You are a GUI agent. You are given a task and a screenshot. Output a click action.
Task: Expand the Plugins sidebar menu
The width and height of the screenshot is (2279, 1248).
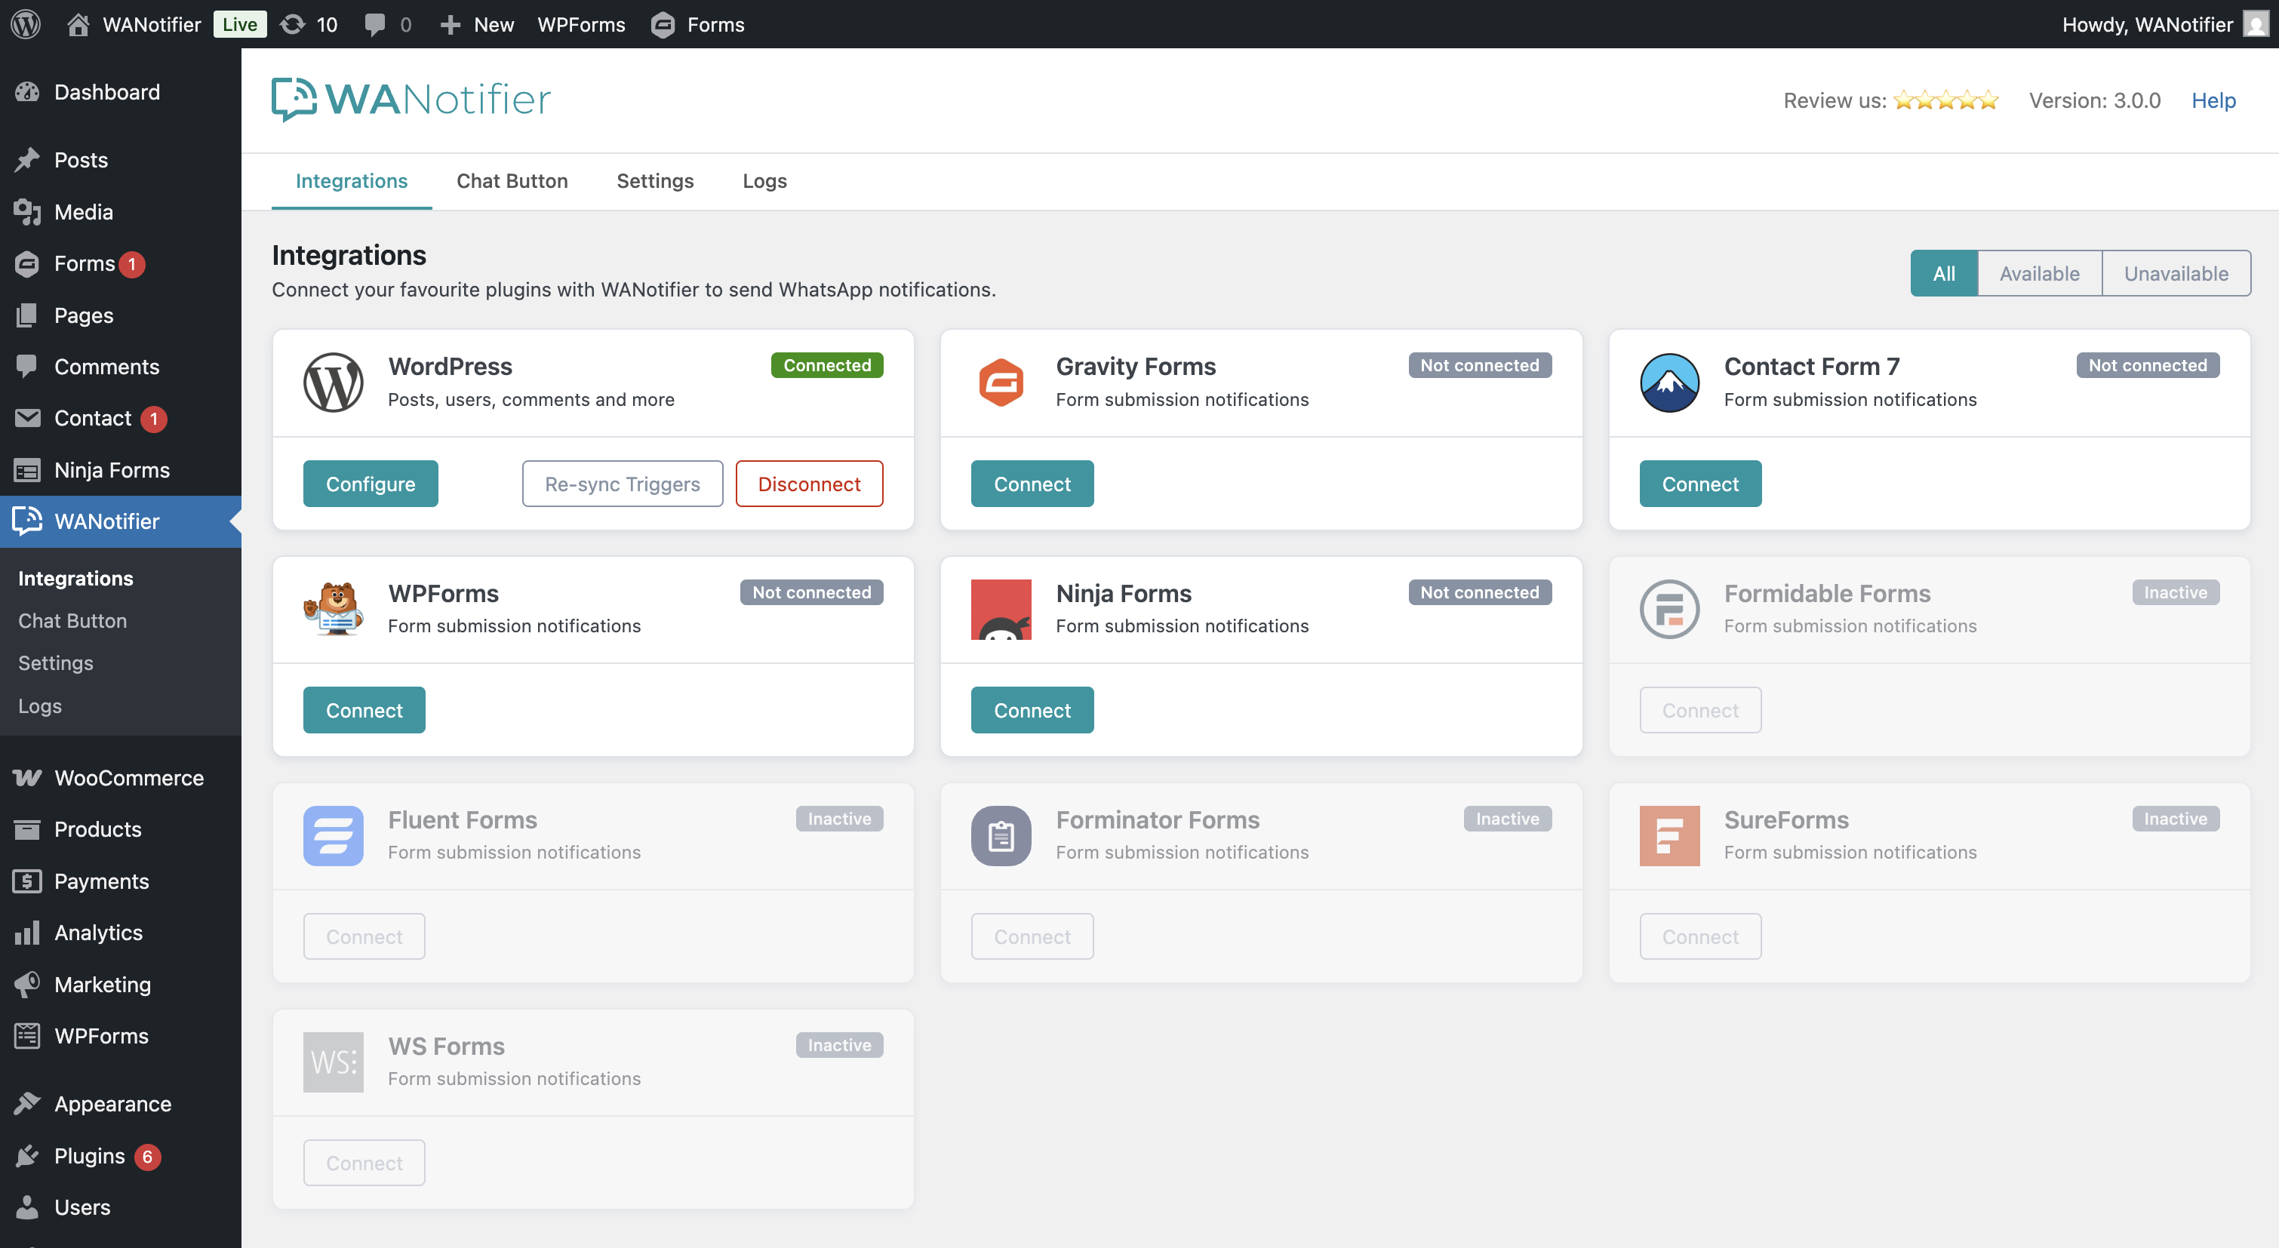[x=88, y=1155]
